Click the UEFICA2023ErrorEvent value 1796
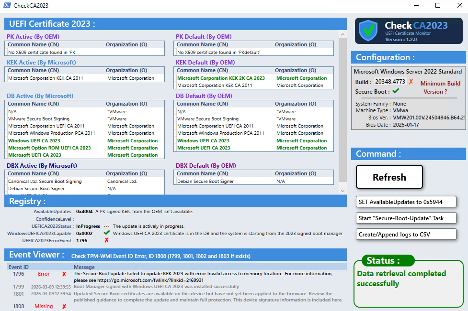Image resolution: width=468 pixels, height=311 pixels. [81, 240]
